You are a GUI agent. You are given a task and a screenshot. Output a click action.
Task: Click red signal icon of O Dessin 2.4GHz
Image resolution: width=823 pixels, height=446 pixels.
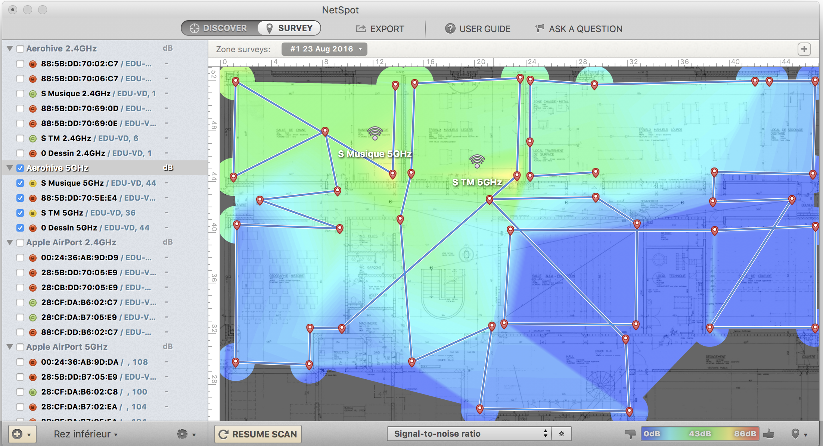pos(33,153)
